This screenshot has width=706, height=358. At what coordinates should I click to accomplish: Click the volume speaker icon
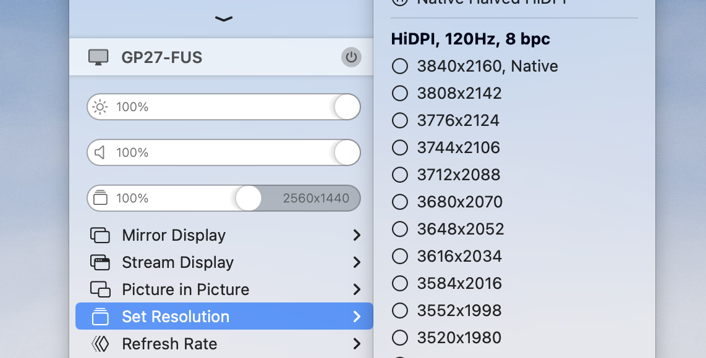(100, 152)
